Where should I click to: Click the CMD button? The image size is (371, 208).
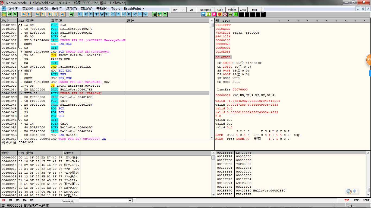pos(243,10)
